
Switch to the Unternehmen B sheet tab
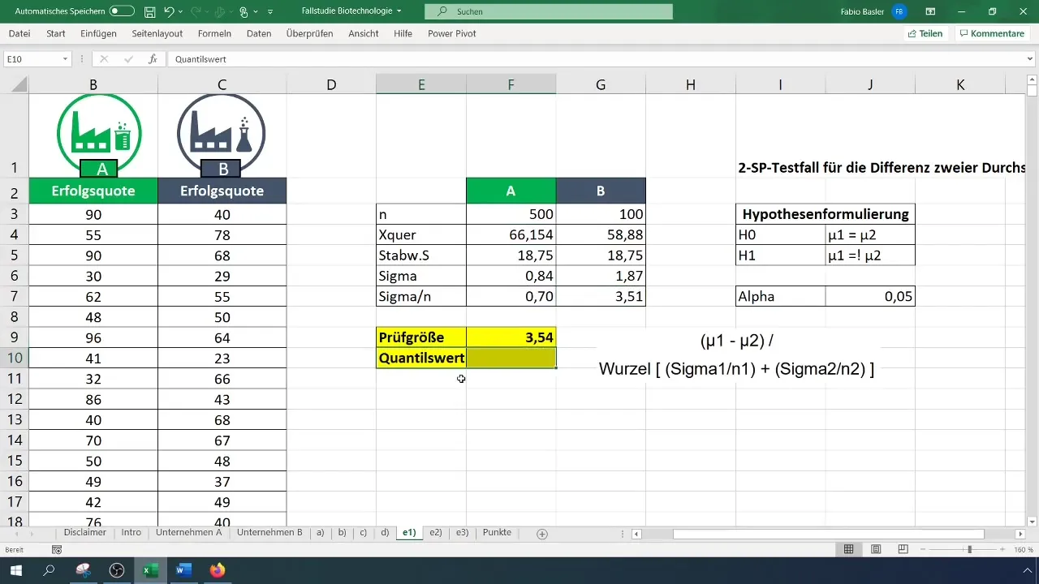(x=270, y=533)
